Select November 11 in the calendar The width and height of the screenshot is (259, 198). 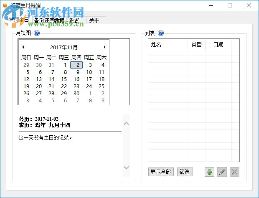point(102,72)
